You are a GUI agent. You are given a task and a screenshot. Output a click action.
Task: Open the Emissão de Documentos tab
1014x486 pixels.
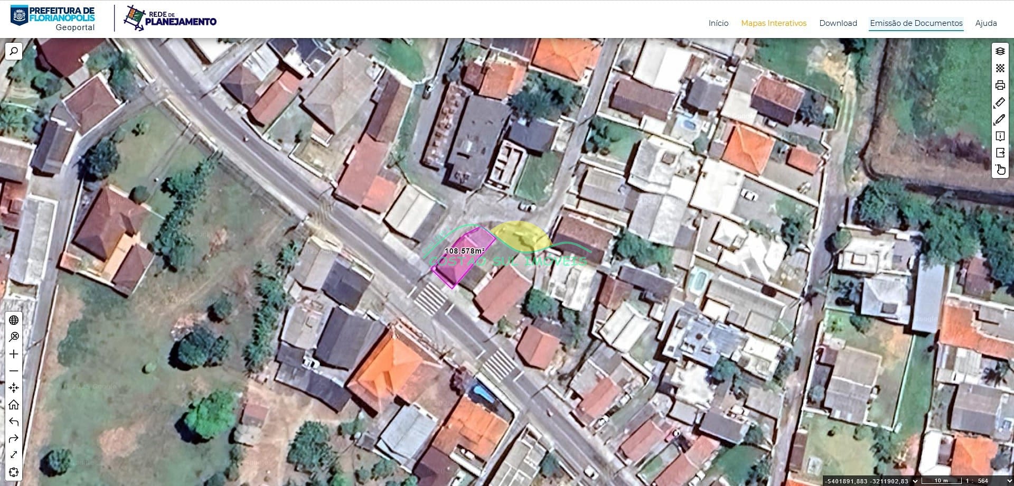click(916, 23)
